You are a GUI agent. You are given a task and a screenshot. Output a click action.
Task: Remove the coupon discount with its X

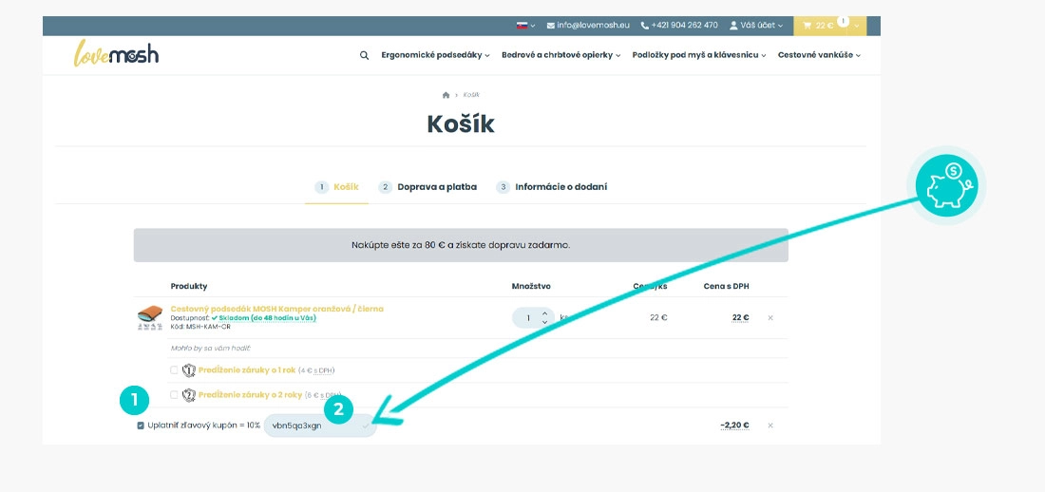click(x=770, y=426)
